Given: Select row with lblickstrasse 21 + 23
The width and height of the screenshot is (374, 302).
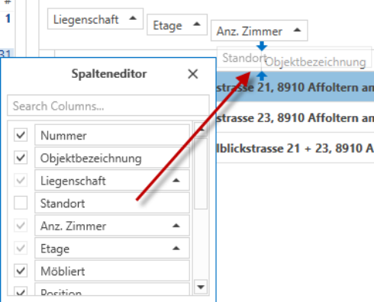Looking at the screenshot, I should tap(295, 148).
